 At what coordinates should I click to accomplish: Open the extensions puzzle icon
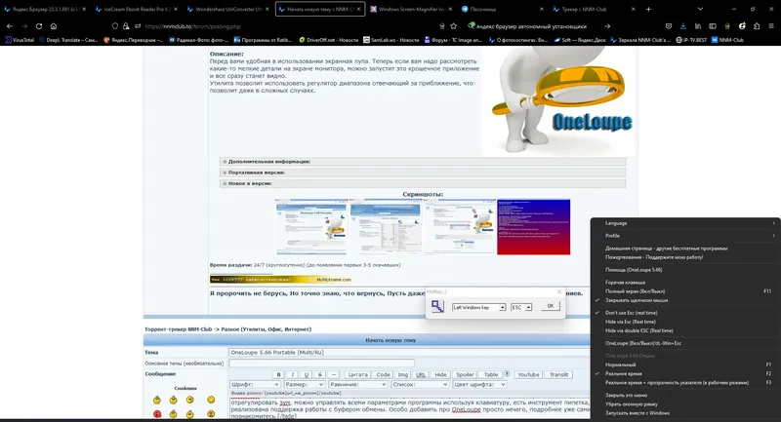click(x=757, y=26)
